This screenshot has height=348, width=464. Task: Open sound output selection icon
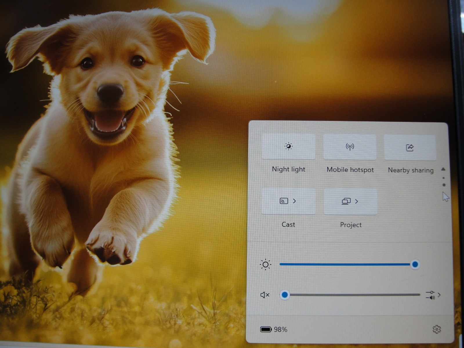coord(430,295)
